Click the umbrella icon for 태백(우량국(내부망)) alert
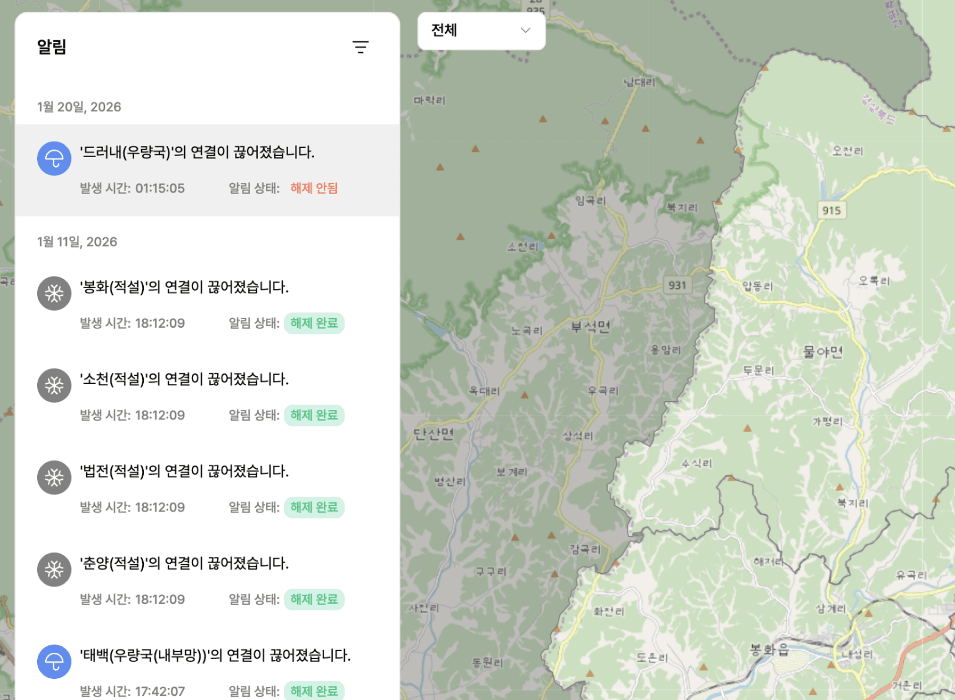Viewport: 955px width, 700px height. (x=54, y=662)
